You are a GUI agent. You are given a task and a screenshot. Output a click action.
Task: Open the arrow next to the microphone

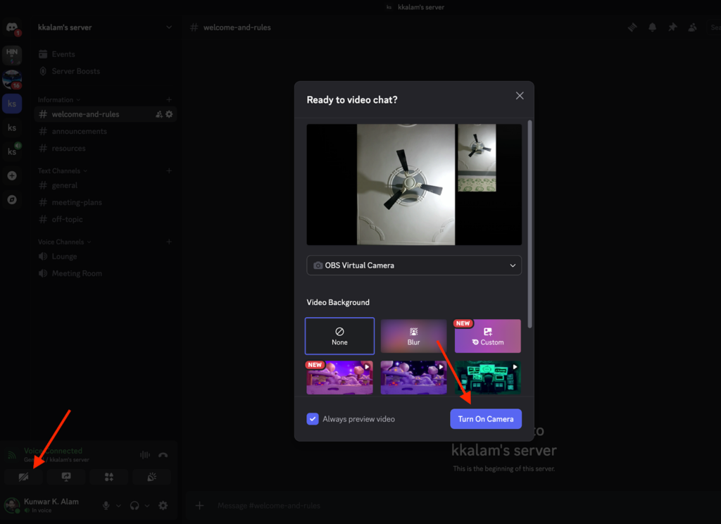[x=118, y=506]
